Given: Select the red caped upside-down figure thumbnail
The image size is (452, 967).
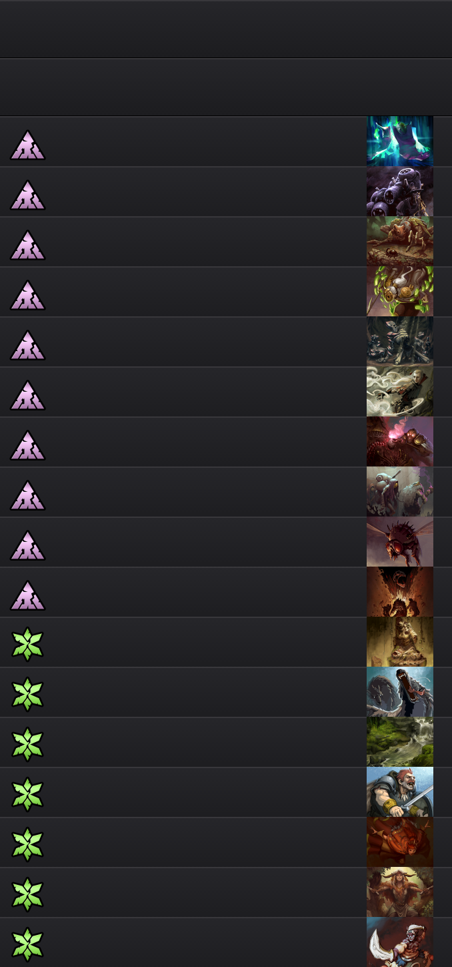Looking at the screenshot, I should 400,842.
